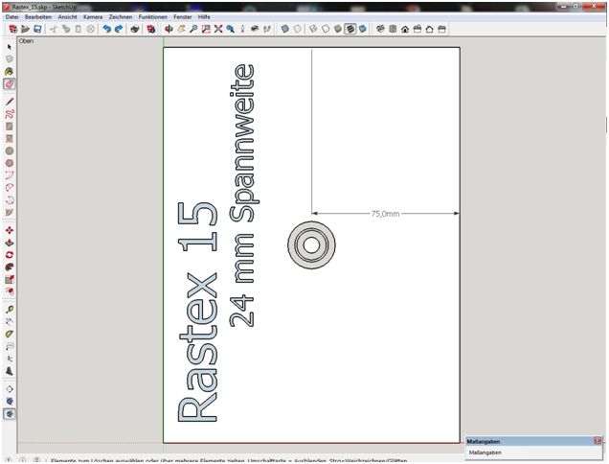This screenshot has height=464, width=609.
Task: Select the Line pencil tool
Action: (x=10, y=101)
